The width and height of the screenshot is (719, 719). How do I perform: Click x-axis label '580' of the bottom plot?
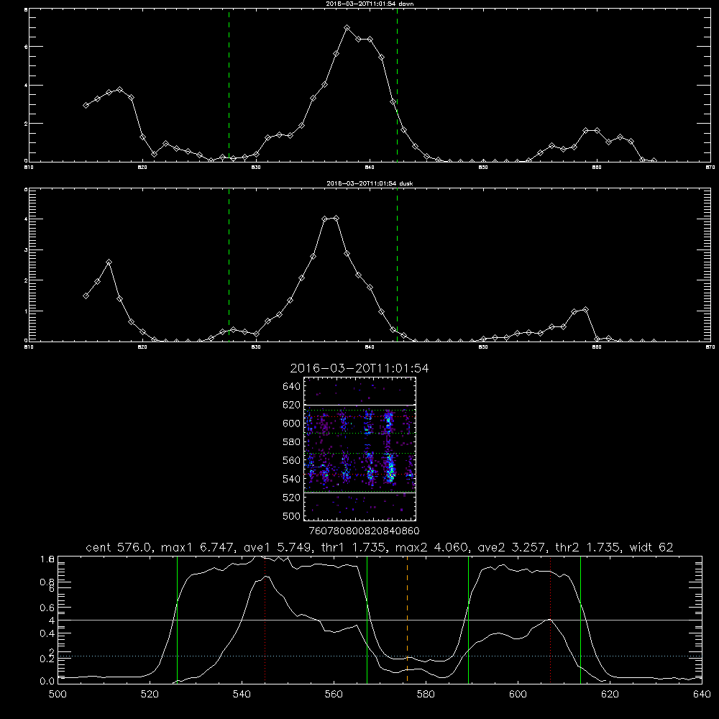[426, 695]
